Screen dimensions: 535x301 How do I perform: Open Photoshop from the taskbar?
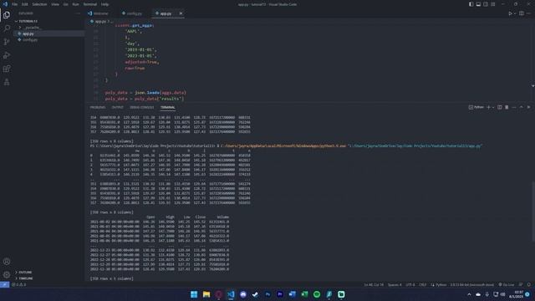[x=267, y=294]
